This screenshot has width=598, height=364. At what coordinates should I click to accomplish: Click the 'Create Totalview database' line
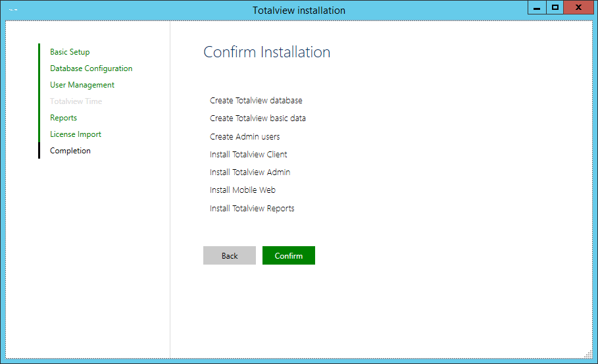pos(256,100)
